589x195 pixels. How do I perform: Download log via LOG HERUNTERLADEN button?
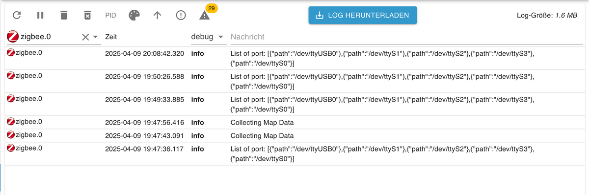pos(363,15)
